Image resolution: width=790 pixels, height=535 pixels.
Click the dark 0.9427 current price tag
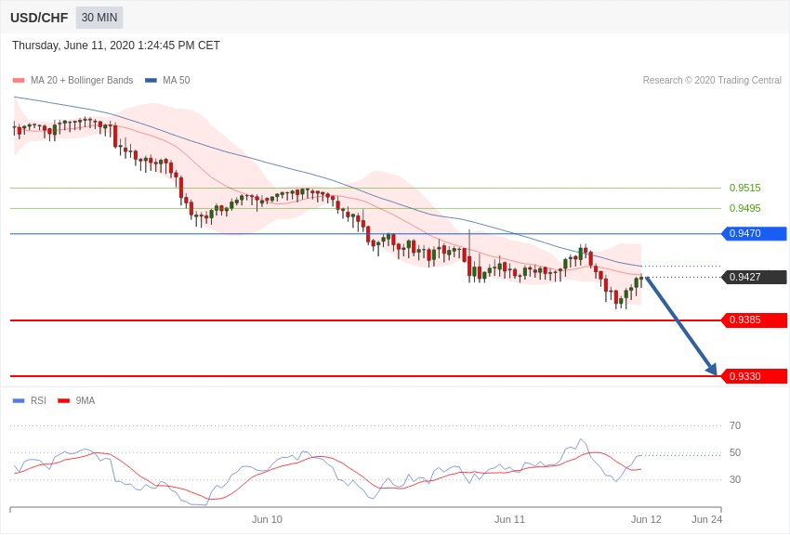tap(754, 277)
